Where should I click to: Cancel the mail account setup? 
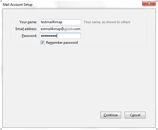[135, 115]
